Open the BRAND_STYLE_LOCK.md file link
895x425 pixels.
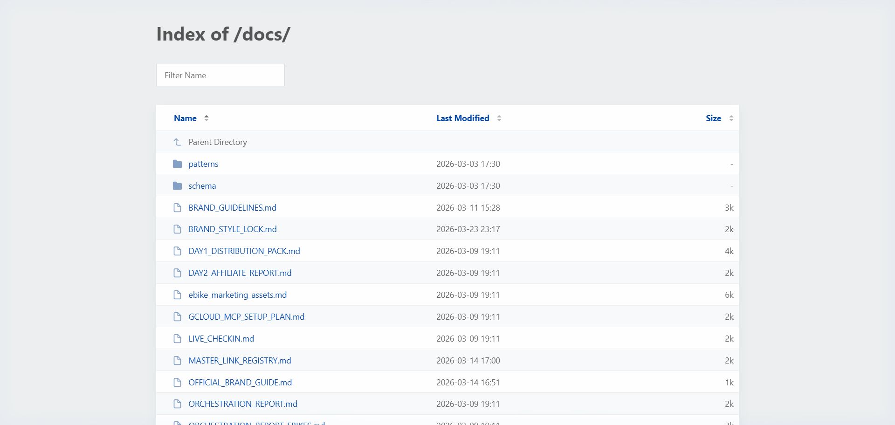point(232,229)
